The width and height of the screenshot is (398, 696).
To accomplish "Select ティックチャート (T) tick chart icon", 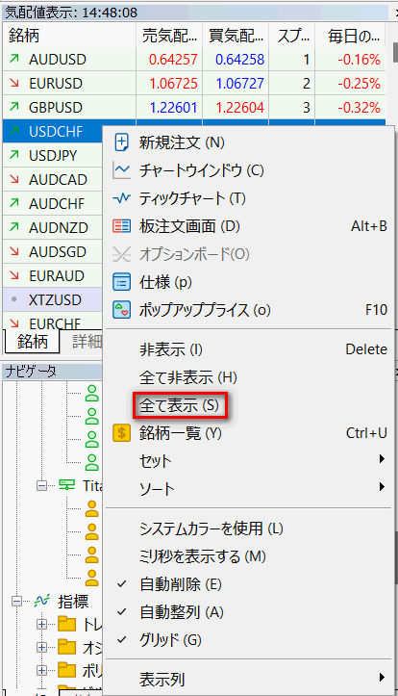I will [121, 198].
